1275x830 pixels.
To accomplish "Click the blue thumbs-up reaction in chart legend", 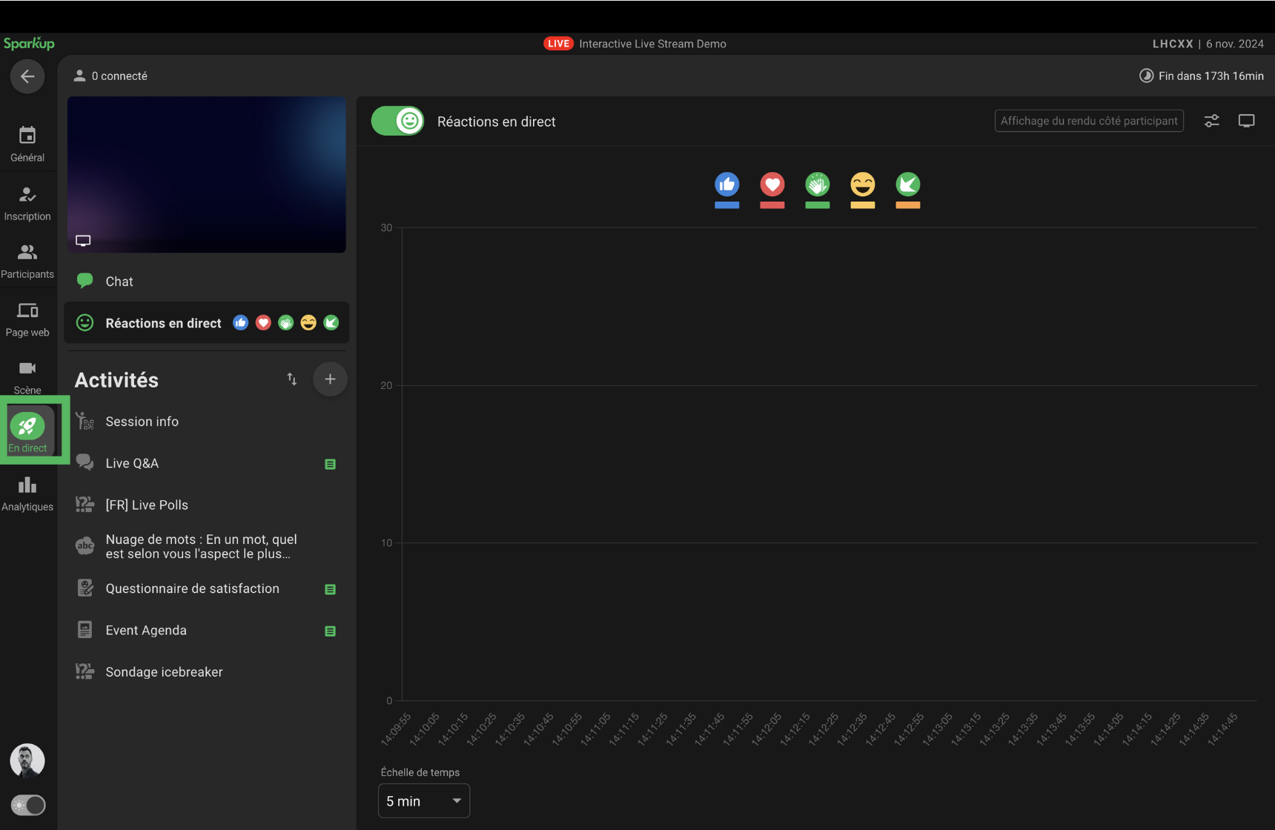I will click(726, 185).
